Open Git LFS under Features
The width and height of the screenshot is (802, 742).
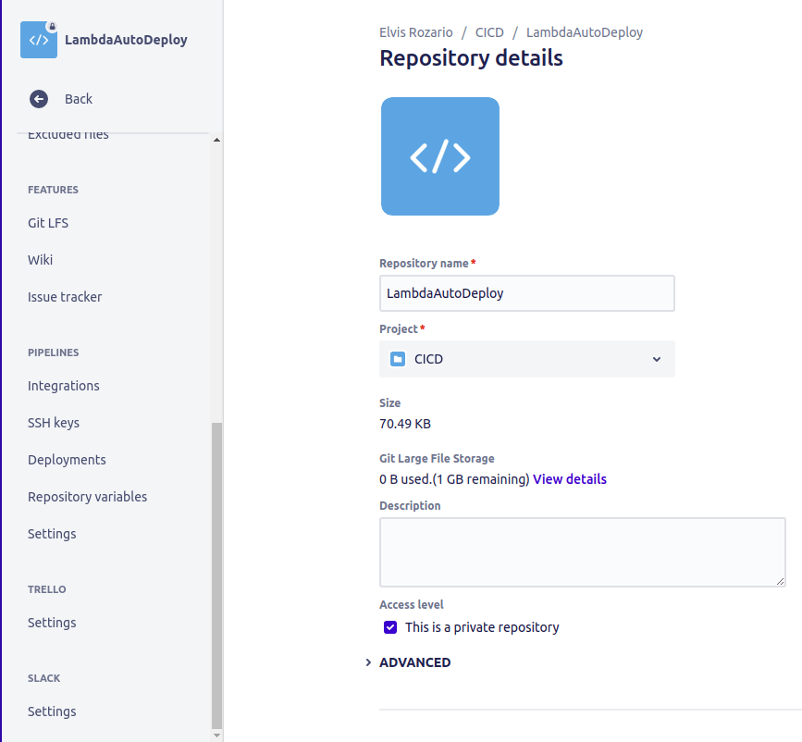pos(47,223)
